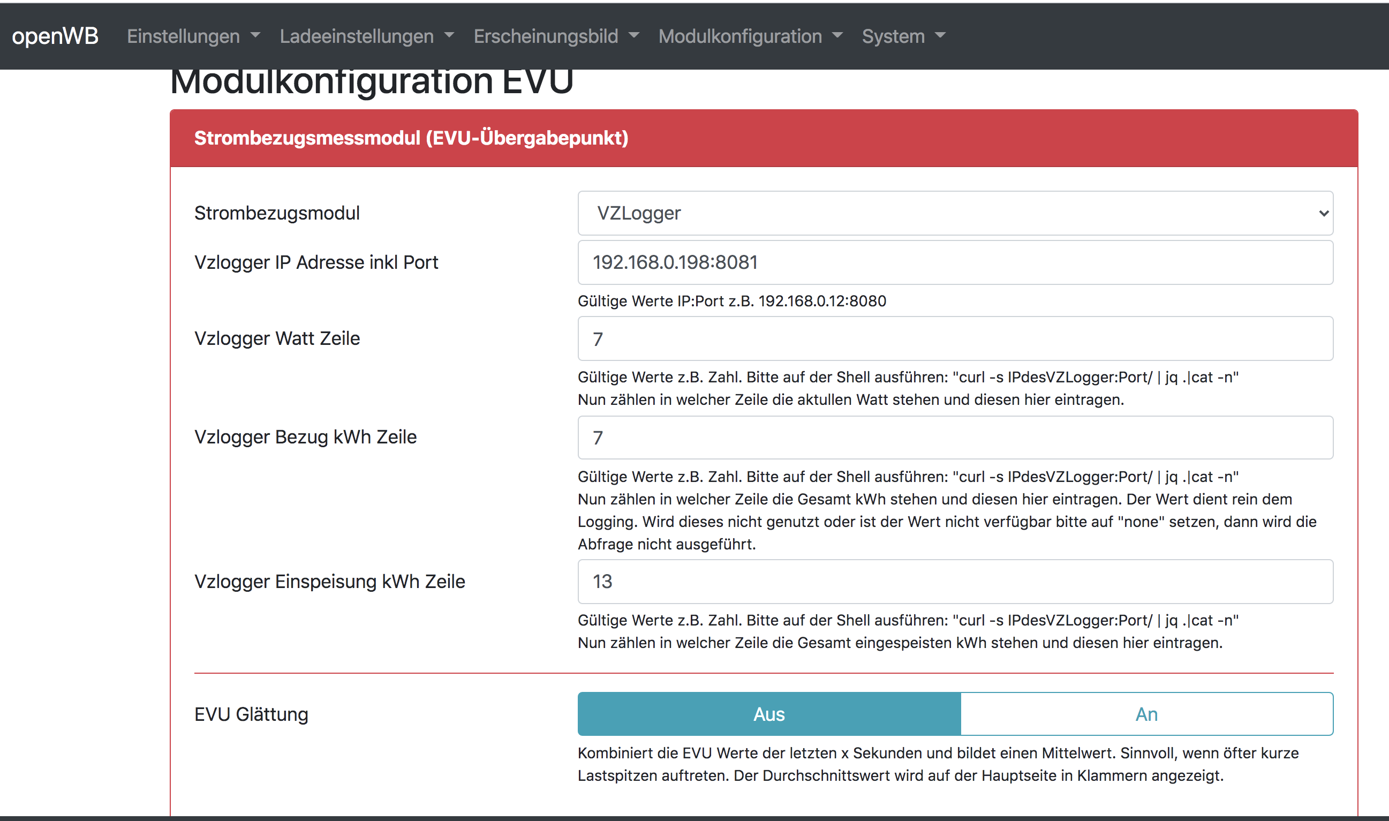Click the caret icon beside System
The width and height of the screenshot is (1389, 821).
940,35
